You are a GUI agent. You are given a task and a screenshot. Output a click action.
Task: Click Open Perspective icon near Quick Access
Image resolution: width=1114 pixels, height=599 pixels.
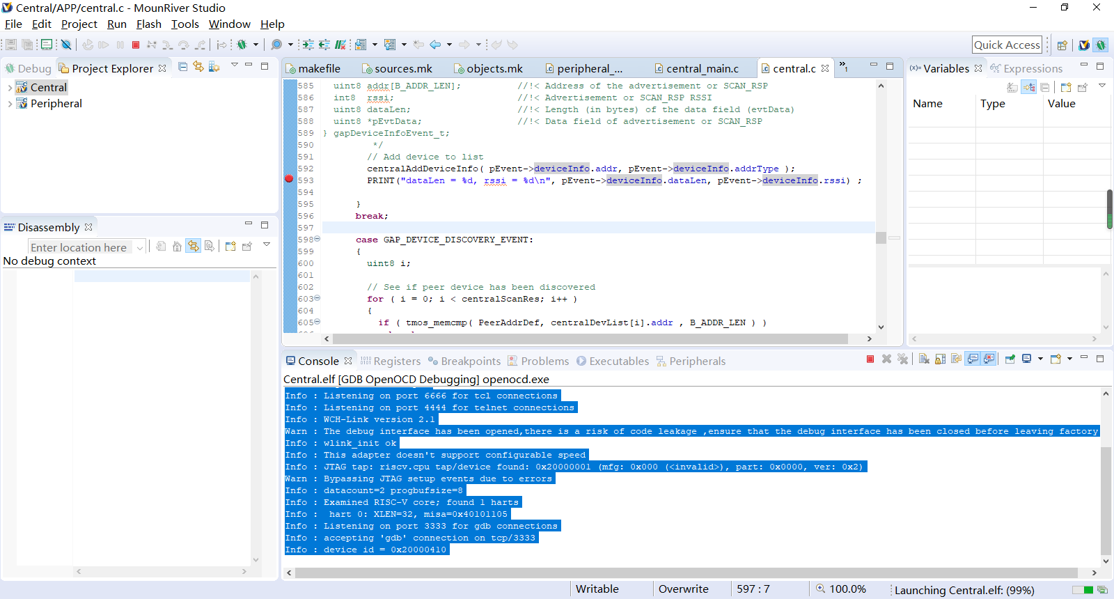point(1062,45)
